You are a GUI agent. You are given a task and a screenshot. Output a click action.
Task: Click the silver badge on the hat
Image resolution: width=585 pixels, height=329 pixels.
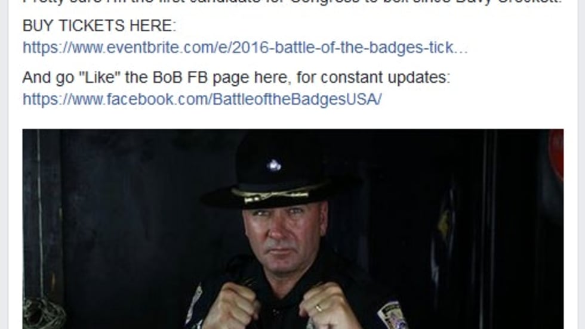274,165
